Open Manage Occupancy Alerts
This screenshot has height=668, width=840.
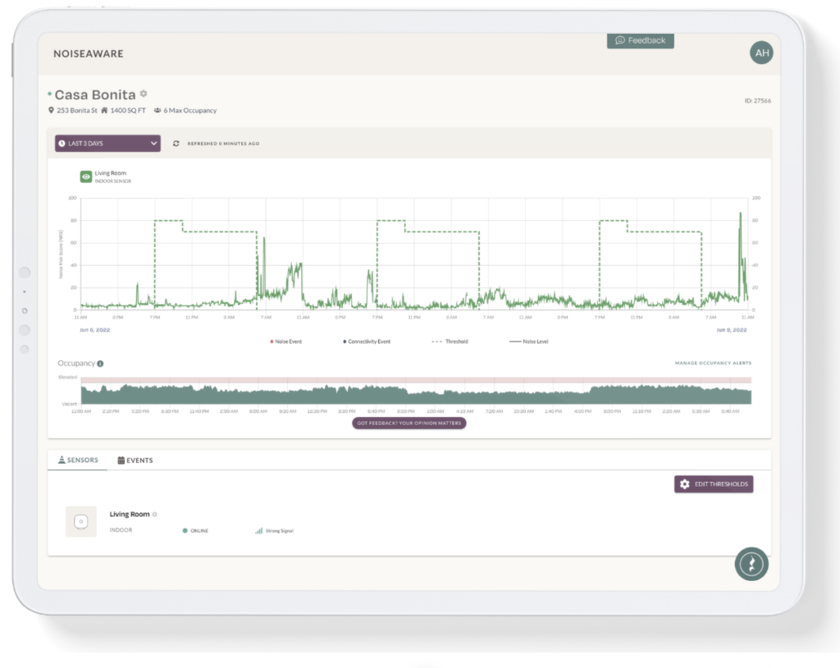[715, 362]
